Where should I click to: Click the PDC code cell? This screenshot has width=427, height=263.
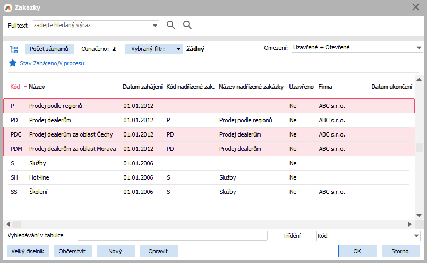coord(16,134)
